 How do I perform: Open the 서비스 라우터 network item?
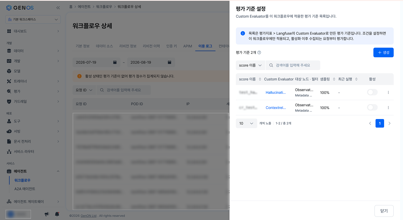pos(33,152)
